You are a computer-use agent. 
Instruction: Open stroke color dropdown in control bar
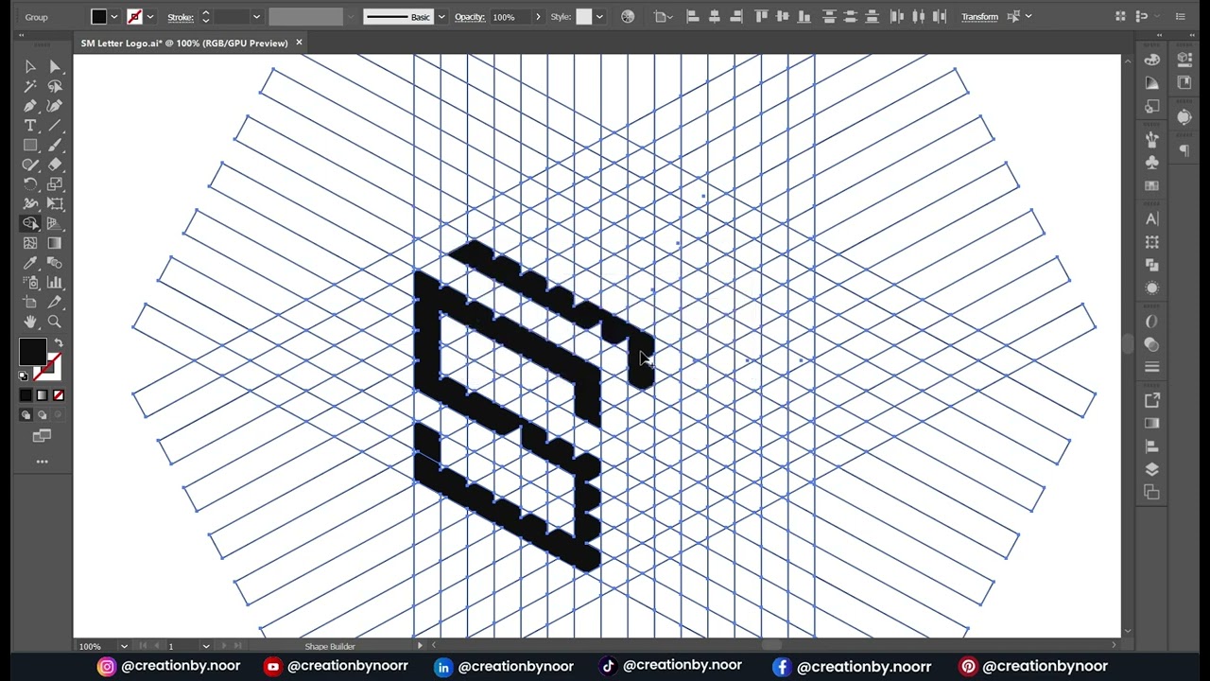[149, 17]
